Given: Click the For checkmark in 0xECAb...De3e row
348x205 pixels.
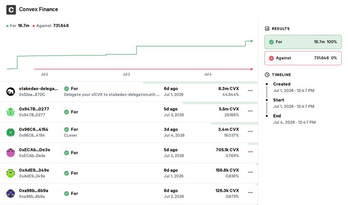Looking at the screenshot, I should point(67,153).
